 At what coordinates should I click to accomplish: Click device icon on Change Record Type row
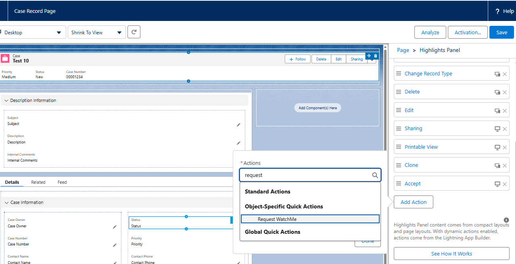498,74
